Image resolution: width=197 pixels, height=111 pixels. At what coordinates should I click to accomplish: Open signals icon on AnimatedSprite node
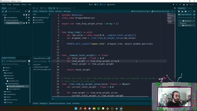tap(26, 18)
